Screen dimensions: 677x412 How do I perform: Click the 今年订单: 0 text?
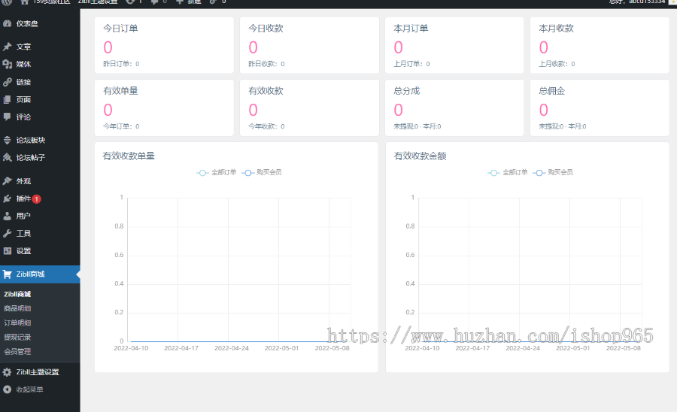121,126
